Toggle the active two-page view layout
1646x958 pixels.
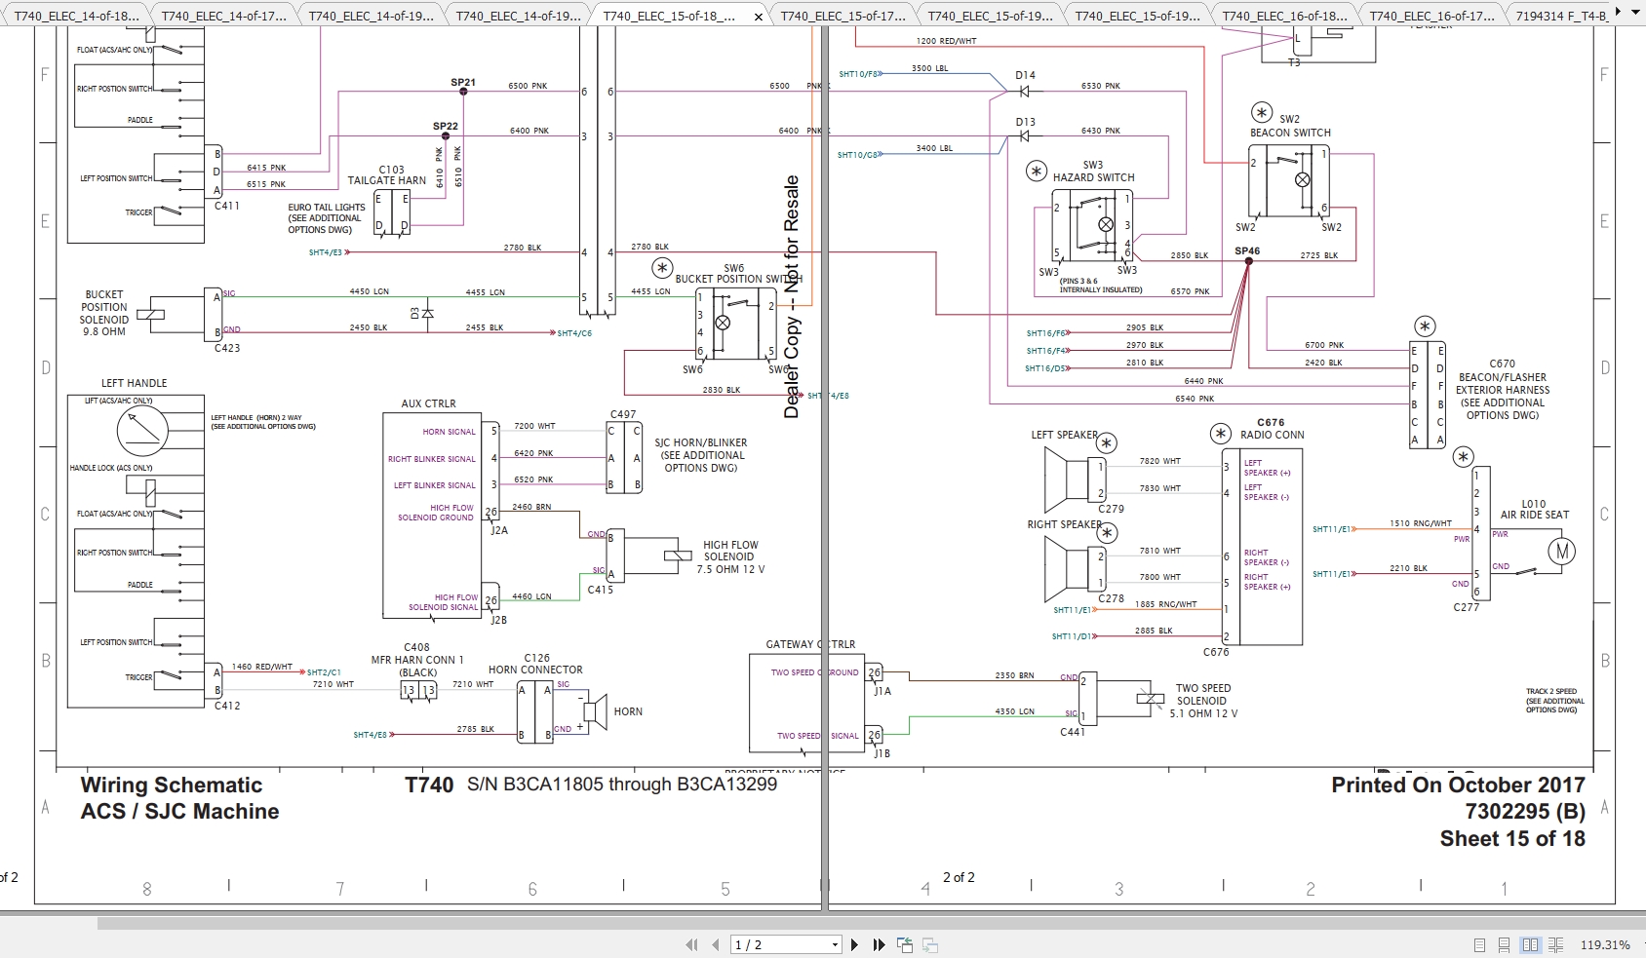[1531, 943]
